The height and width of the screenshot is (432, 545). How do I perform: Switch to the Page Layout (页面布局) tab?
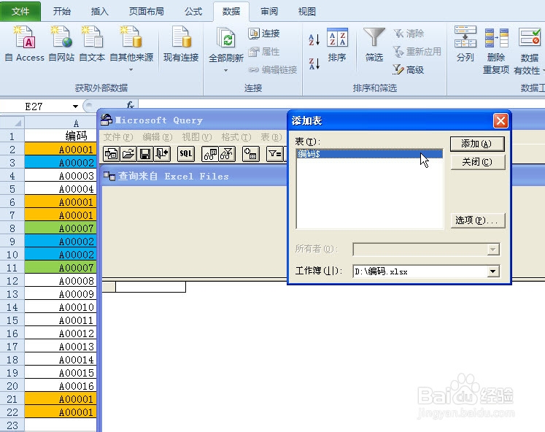[x=147, y=12]
